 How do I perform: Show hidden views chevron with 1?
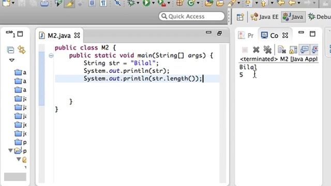tap(10, 34)
